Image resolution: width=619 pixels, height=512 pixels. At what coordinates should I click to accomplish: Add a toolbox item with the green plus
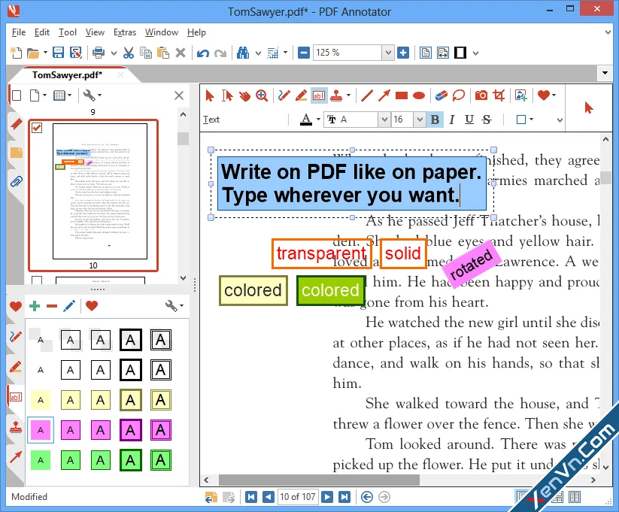tap(35, 305)
